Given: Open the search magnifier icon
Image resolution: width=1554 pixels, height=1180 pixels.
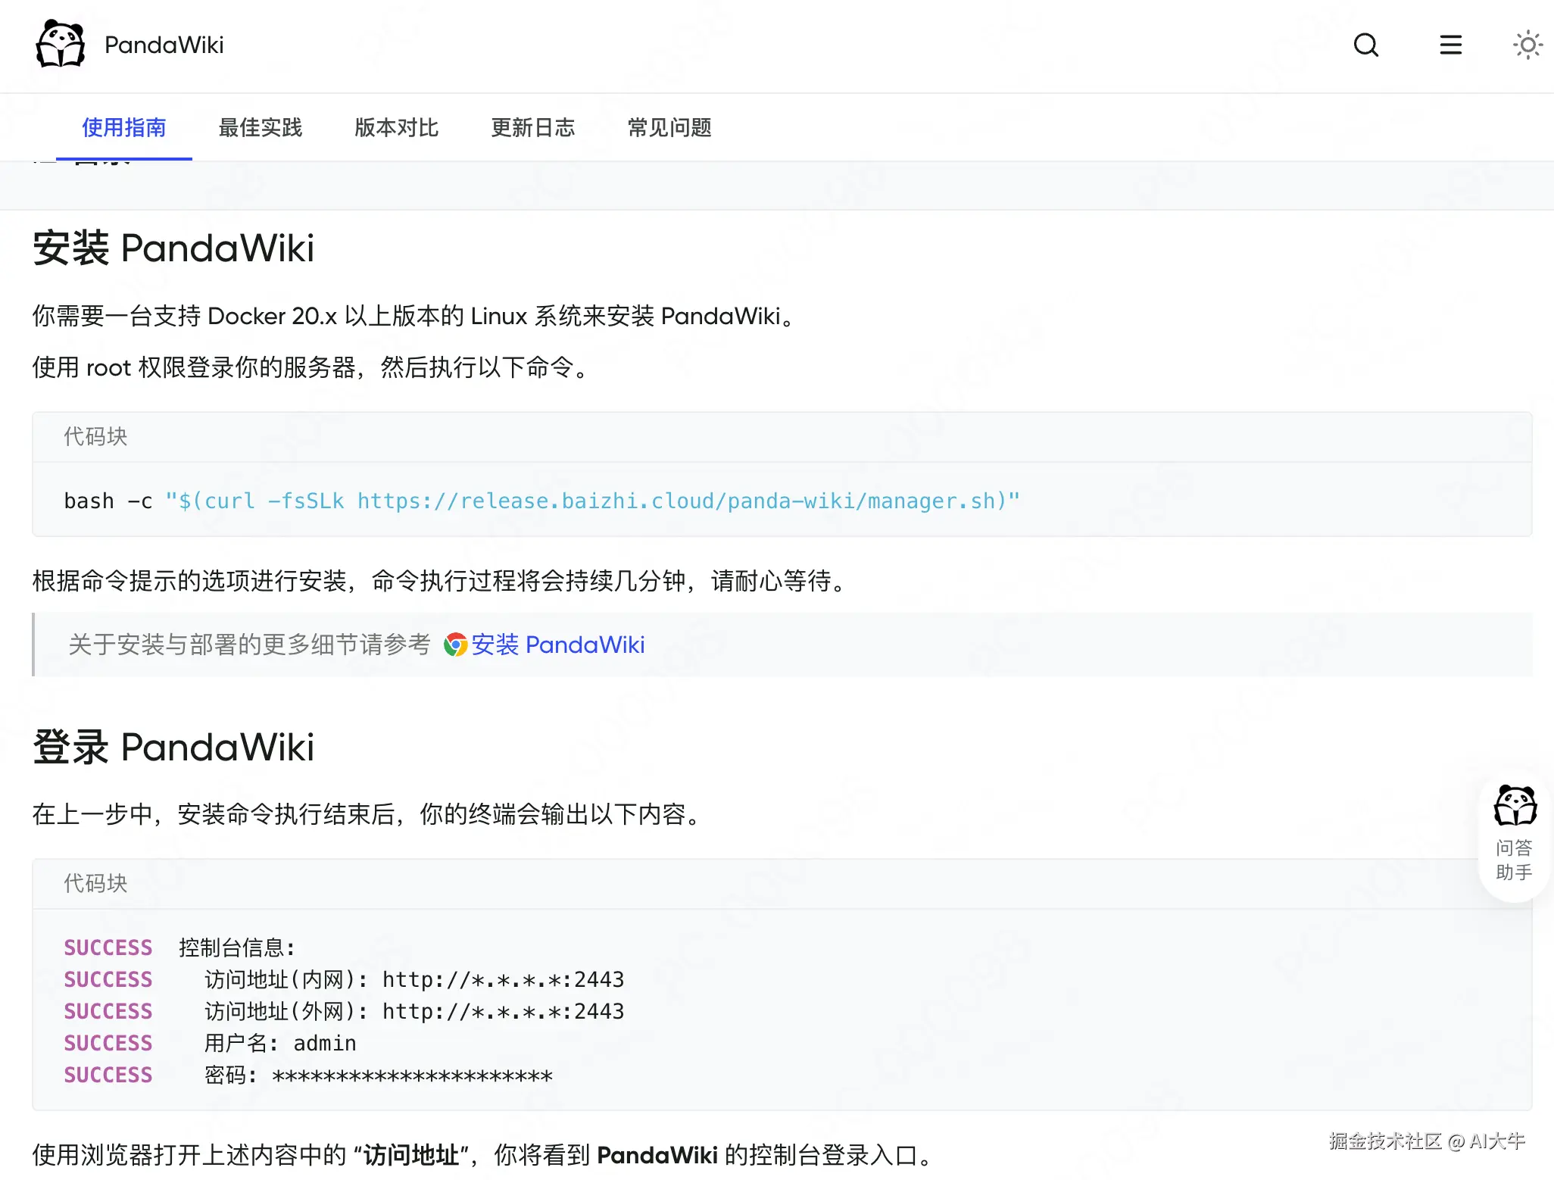Looking at the screenshot, I should pyautogui.click(x=1365, y=45).
